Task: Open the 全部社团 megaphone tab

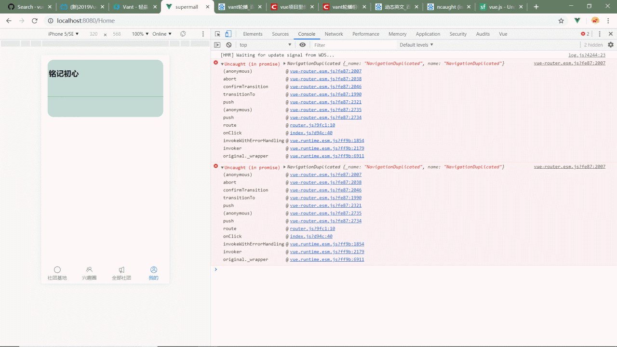Action: [121, 273]
